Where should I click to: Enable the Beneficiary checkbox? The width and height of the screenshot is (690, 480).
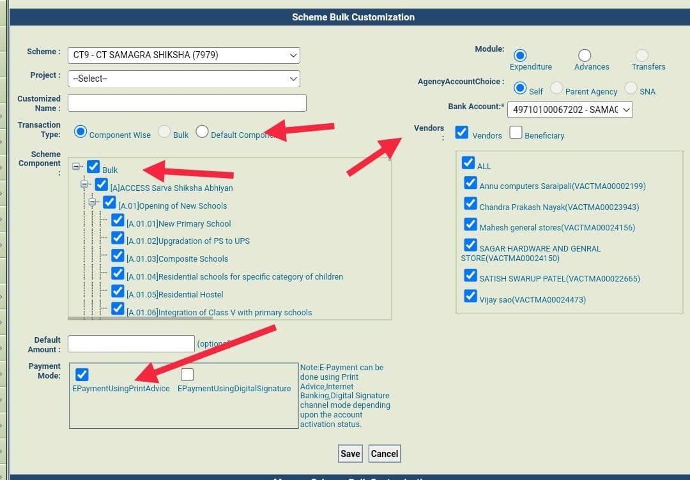(516, 131)
